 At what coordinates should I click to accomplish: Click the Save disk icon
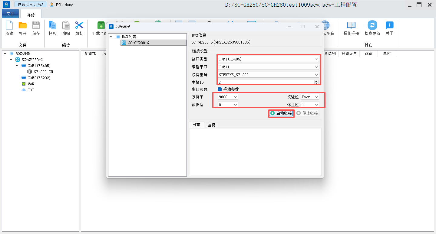(x=36, y=25)
